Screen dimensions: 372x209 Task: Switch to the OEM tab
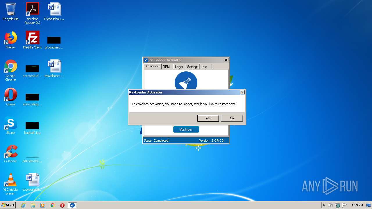pos(166,67)
